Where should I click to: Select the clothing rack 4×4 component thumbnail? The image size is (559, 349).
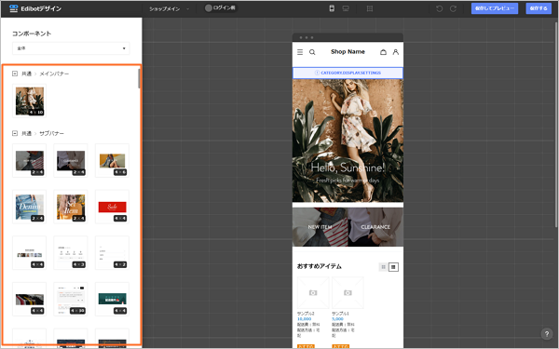pyautogui.click(x=29, y=299)
